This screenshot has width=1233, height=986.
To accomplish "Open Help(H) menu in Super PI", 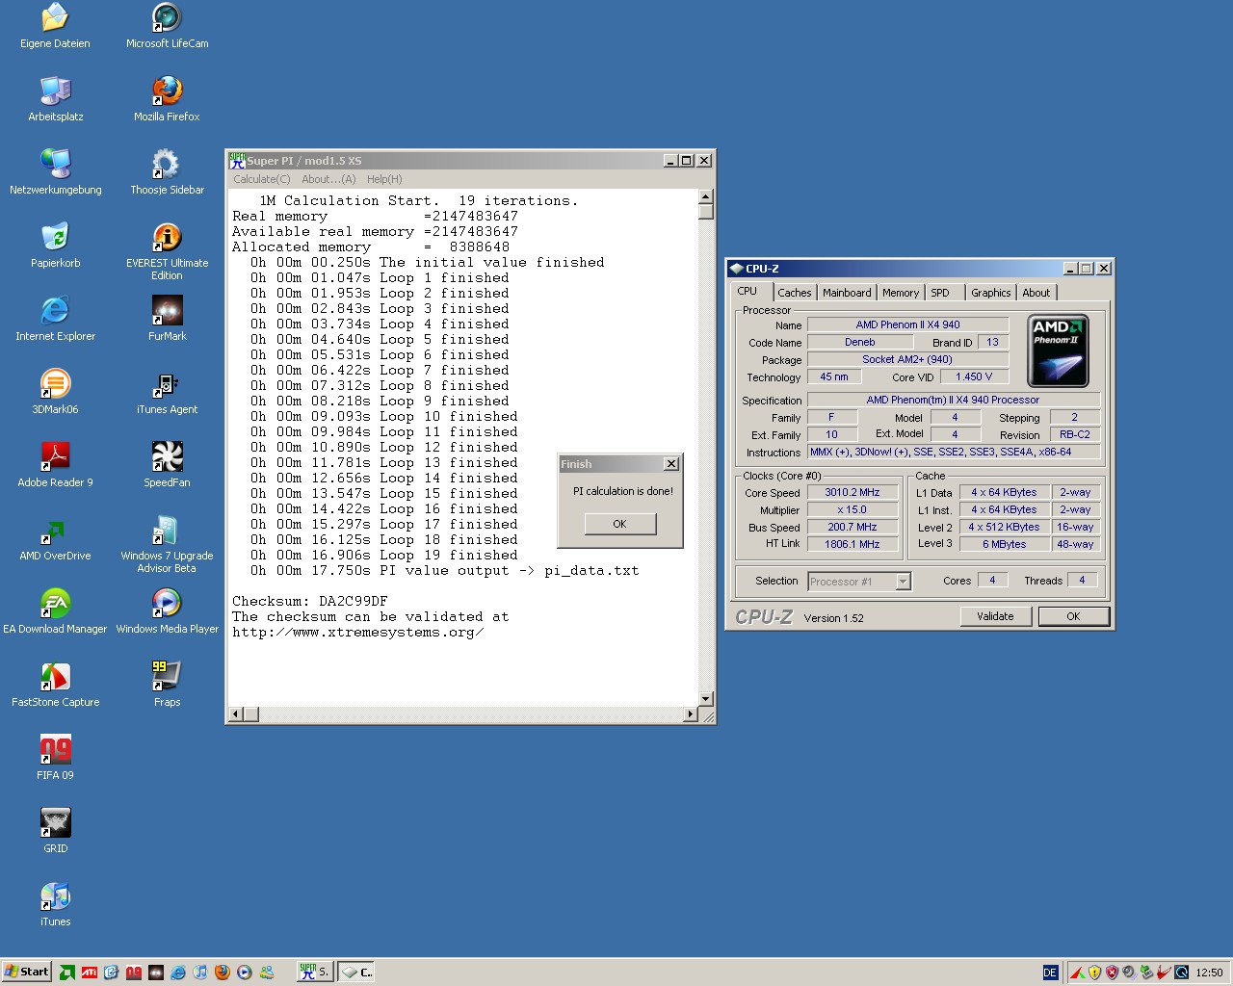I will pyautogui.click(x=384, y=179).
